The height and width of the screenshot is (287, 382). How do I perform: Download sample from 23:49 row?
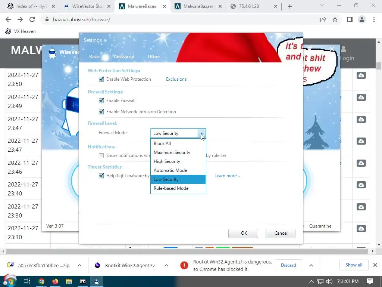pos(361,98)
